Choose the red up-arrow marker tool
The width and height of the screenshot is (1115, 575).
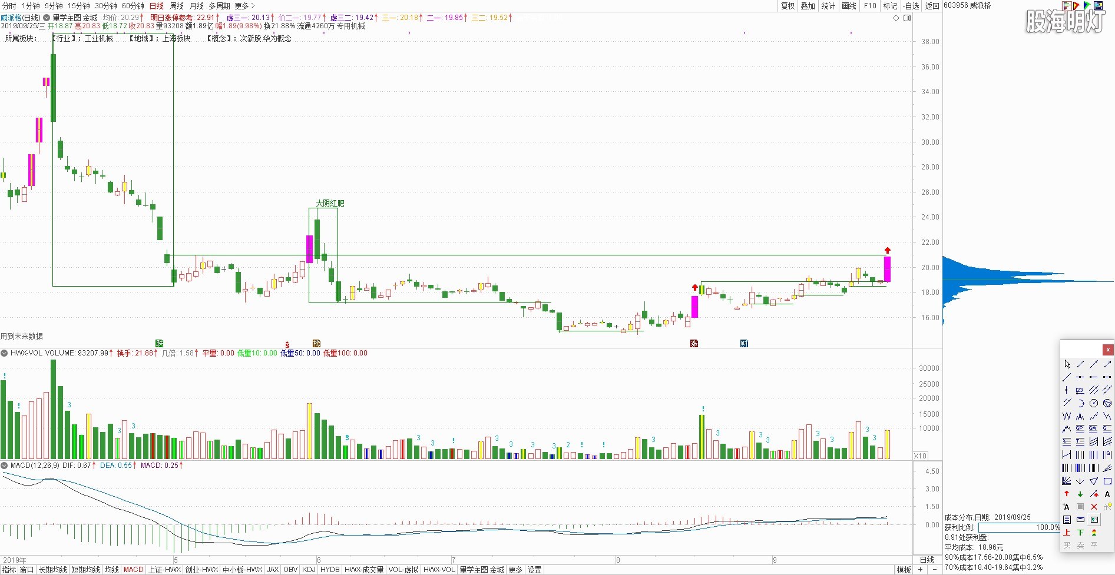pos(1067,494)
